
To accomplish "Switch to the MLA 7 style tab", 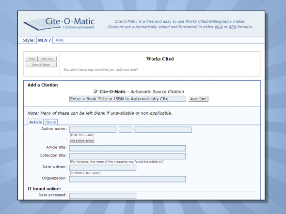I will tap(45, 40).
